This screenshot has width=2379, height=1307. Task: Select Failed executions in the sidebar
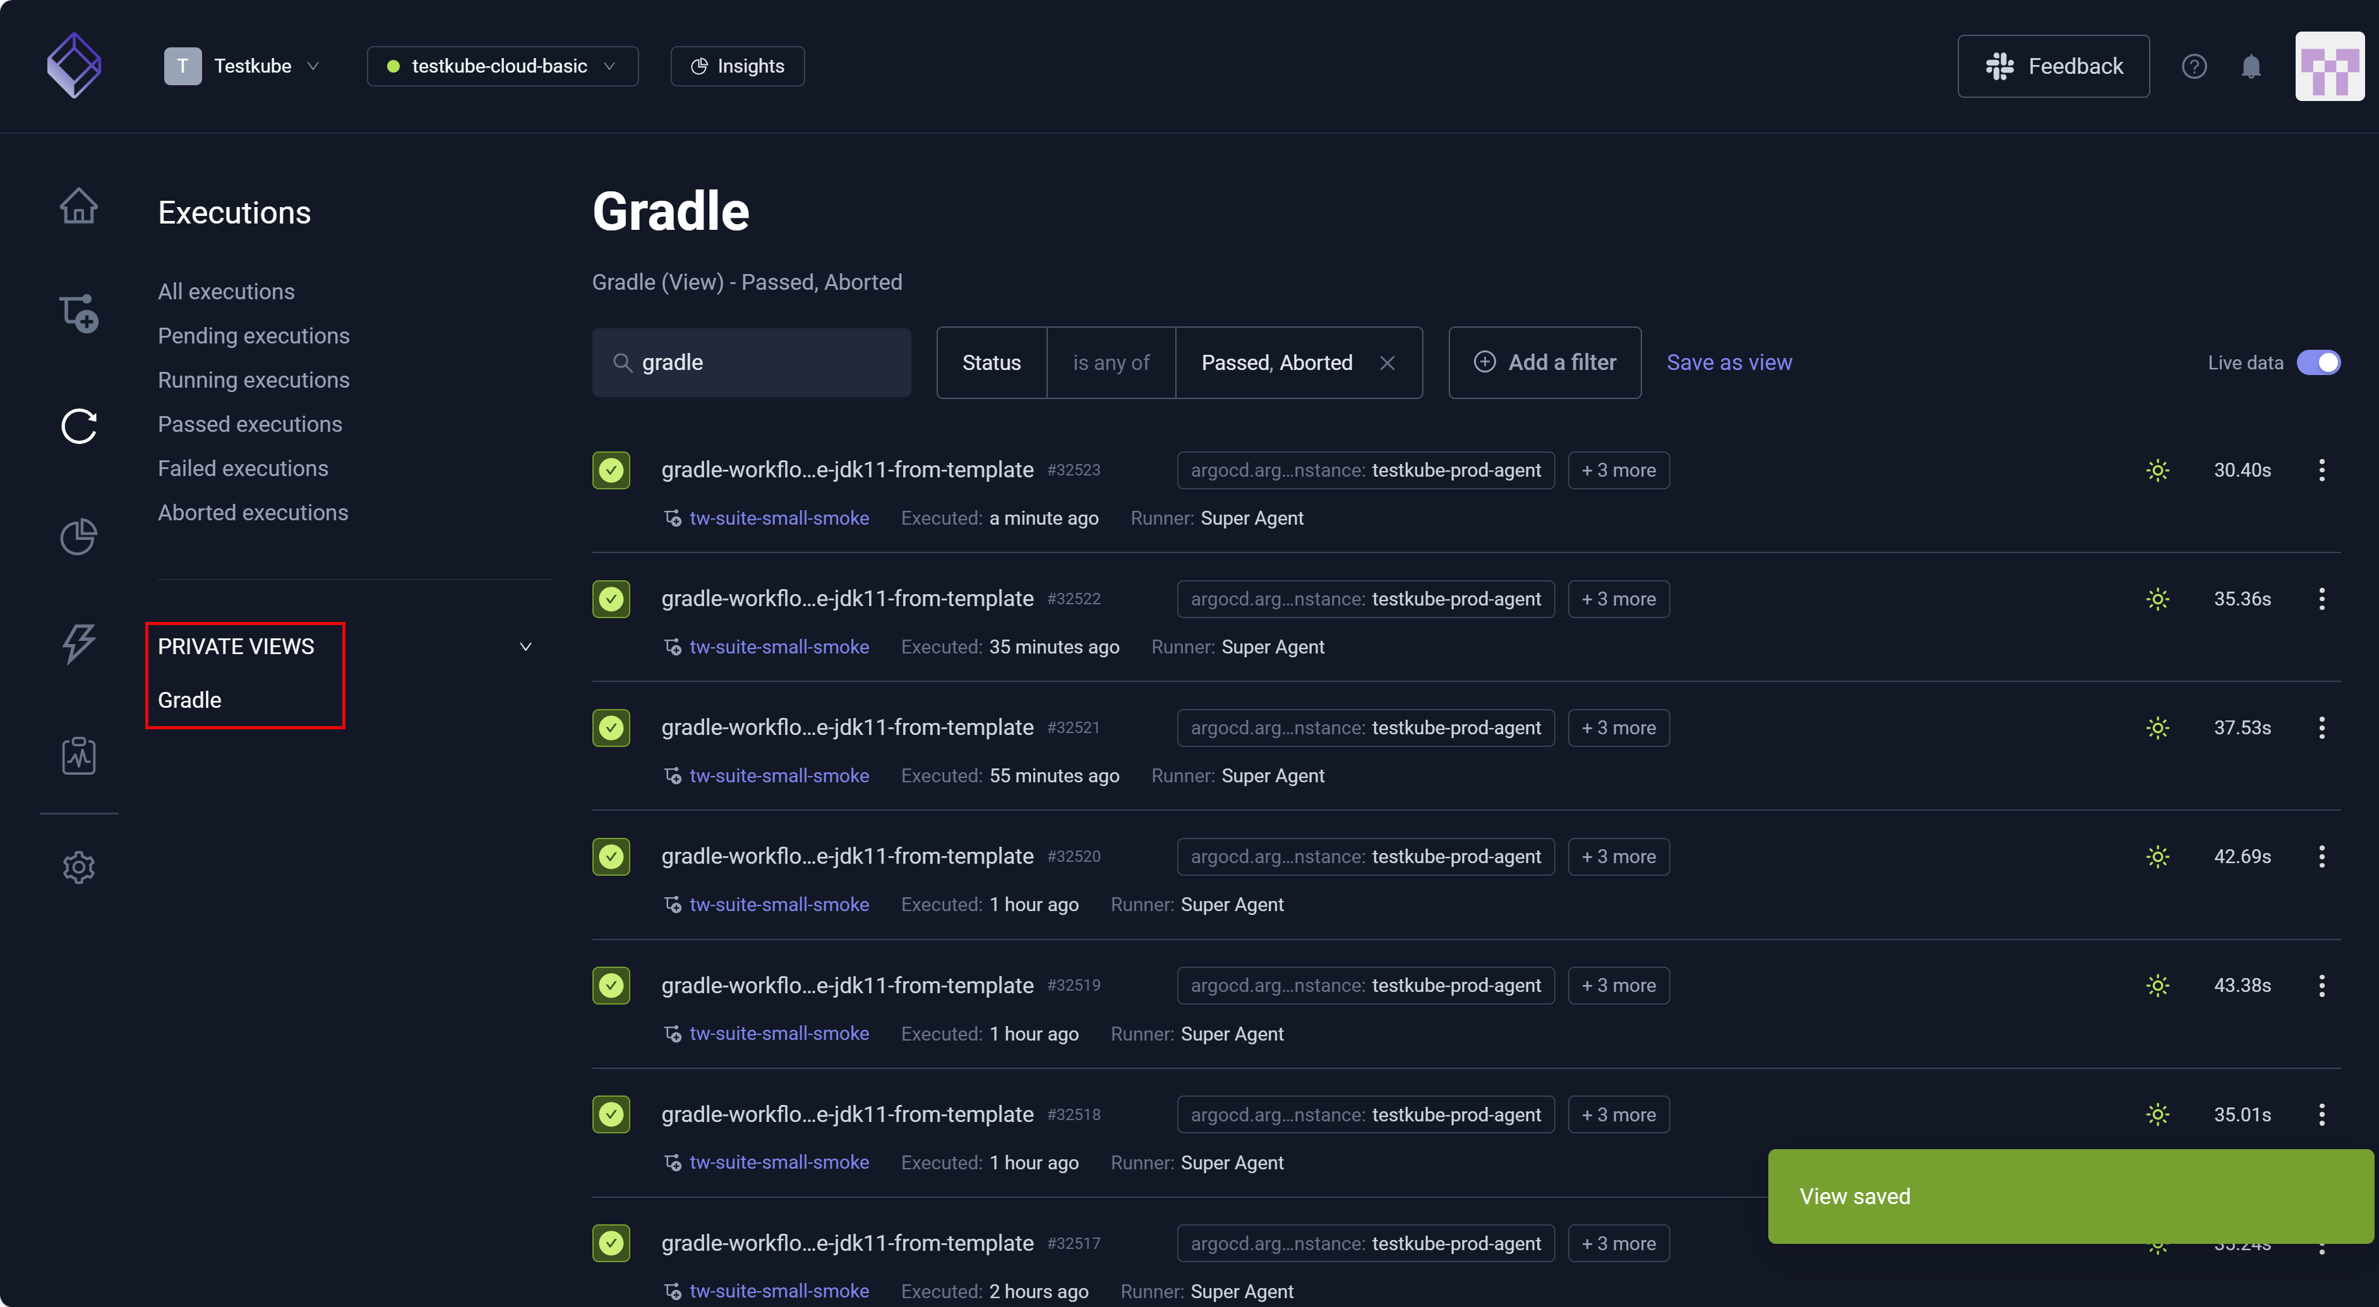click(x=243, y=468)
